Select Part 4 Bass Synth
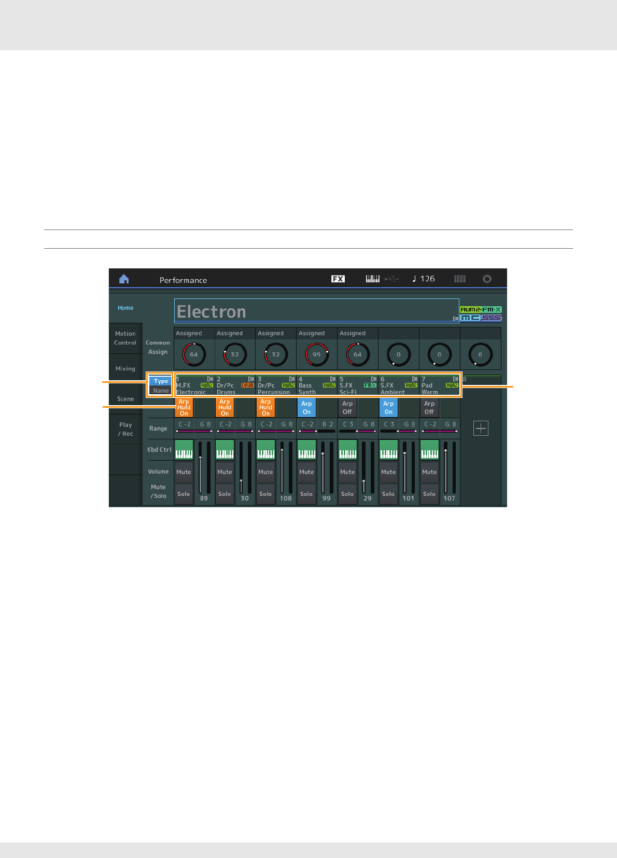 (317, 385)
